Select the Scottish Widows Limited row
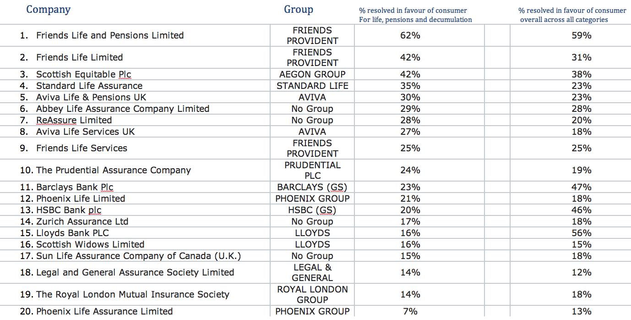The width and height of the screenshot is (631, 320). (x=90, y=244)
